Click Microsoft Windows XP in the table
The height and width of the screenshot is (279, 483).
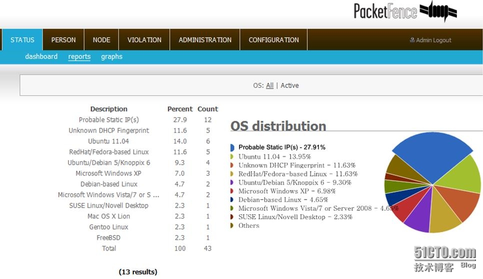coord(108,174)
